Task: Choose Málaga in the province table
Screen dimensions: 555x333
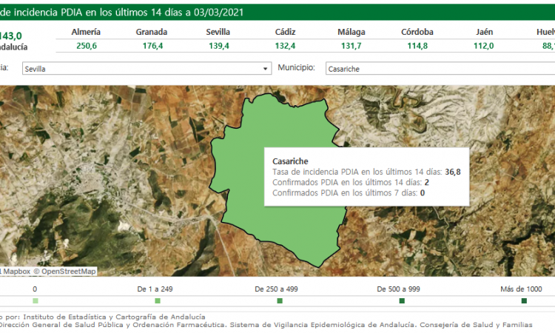Action: tap(351, 32)
